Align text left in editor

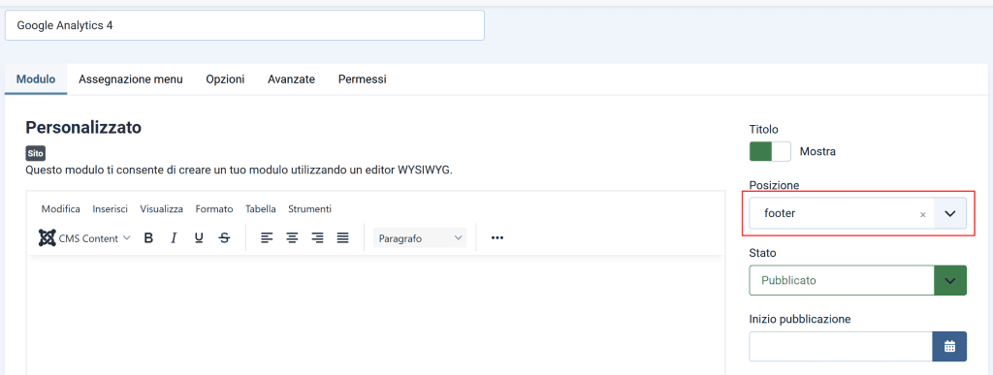coord(268,238)
